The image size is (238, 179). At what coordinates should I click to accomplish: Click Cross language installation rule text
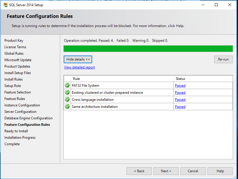pyautogui.click(x=93, y=100)
